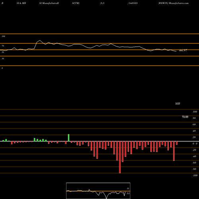
Task: Click the SI & MR header label
Action: click(x=21, y=3)
